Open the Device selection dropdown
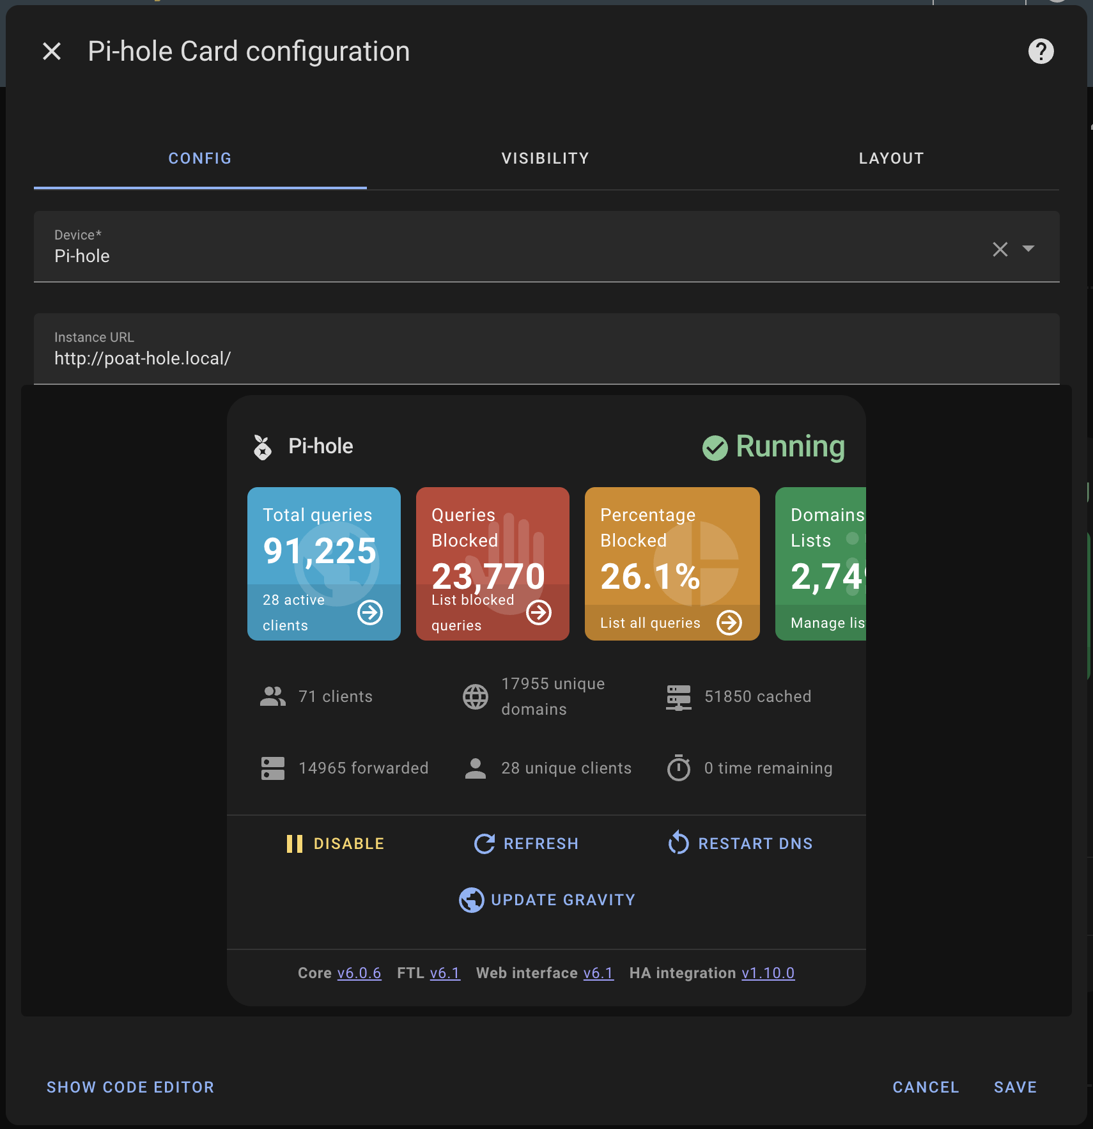Viewport: 1093px width, 1129px height. coord(1028,249)
